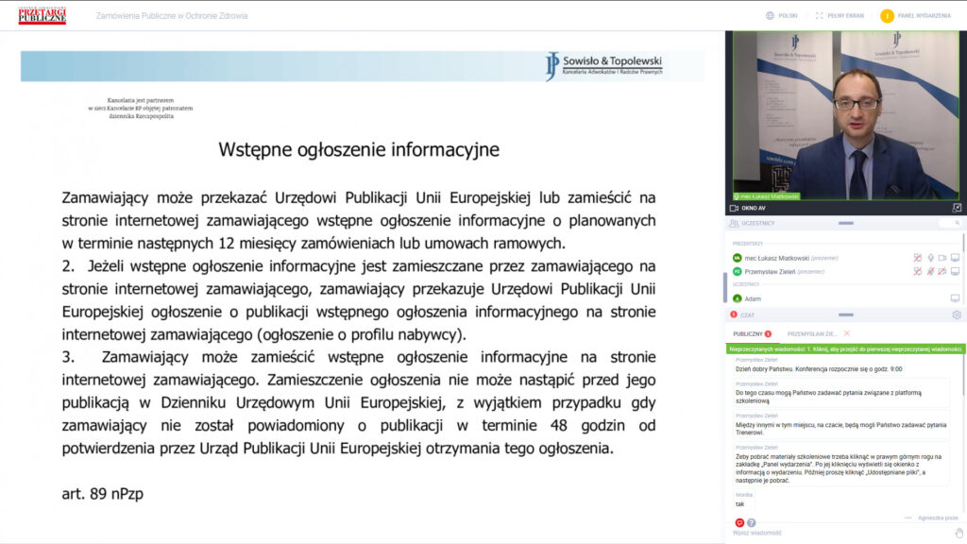The width and height of the screenshot is (967, 544).
Task: Raise hand using the hand icon
Action: tap(959, 533)
